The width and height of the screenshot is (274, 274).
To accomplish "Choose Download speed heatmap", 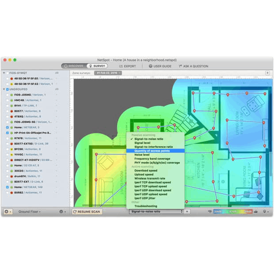I will 146,171.
